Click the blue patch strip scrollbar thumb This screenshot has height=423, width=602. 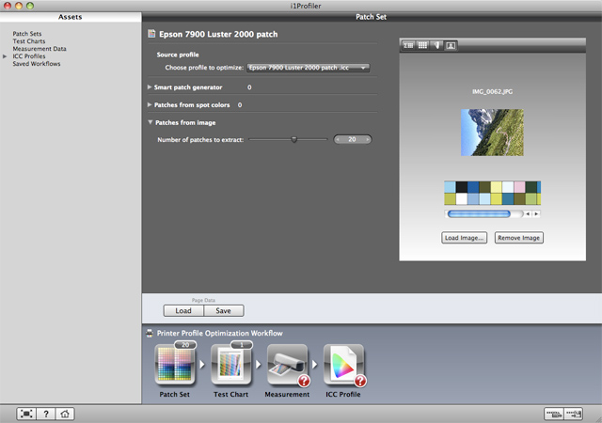pyautogui.click(x=479, y=213)
